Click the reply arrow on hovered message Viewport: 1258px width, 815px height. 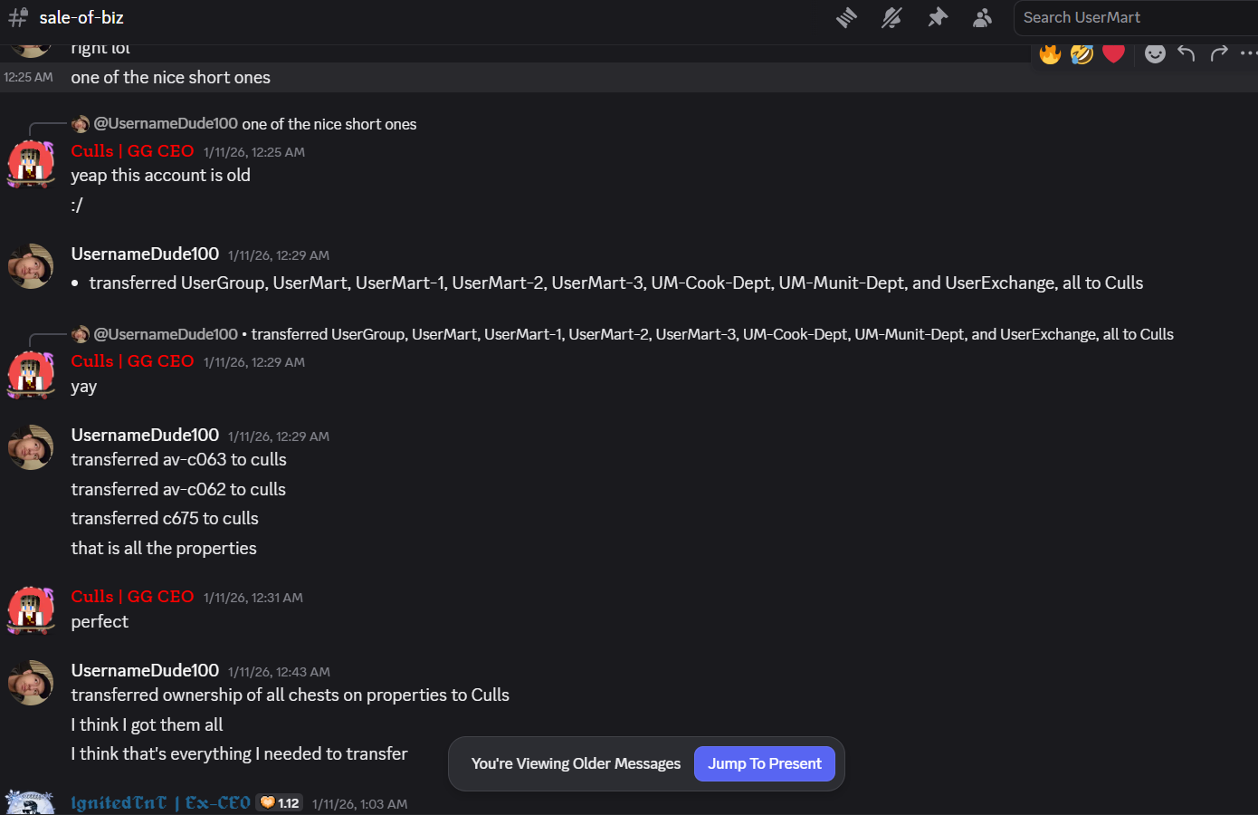[1187, 53]
